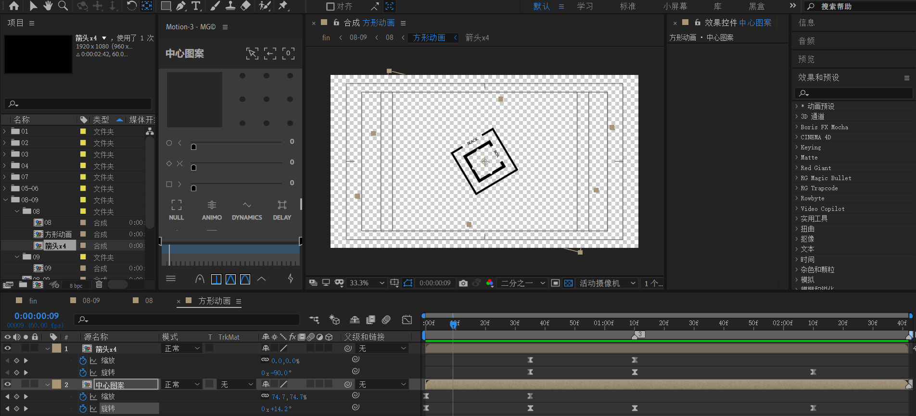The width and height of the screenshot is (916, 416).
Task: Click the DELAY button in Motion-3 panel
Action: tap(282, 210)
